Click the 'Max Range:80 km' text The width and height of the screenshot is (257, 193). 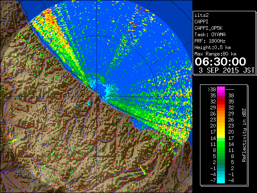point(215,54)
